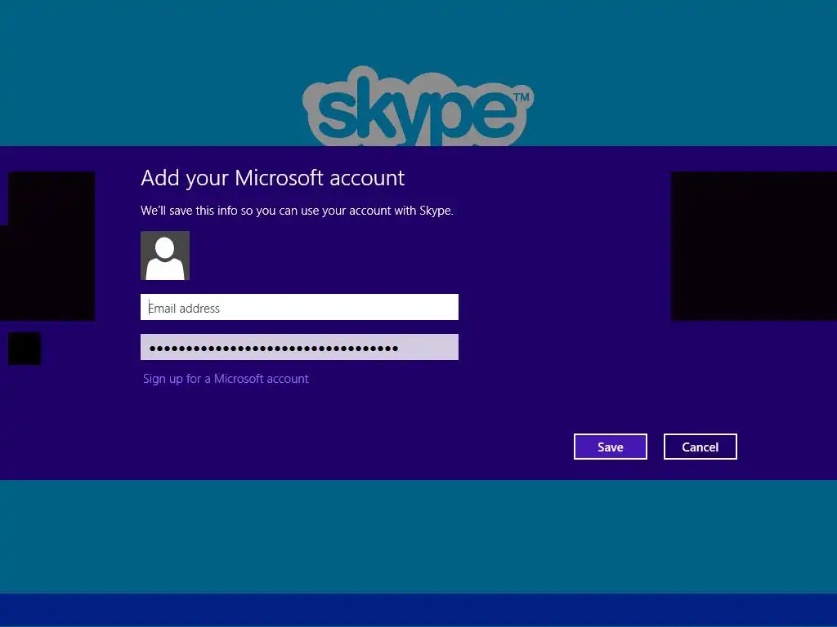Click the 'We'll save this info' description text
The height and width of the screenshot is (627, 837).
[297, 211]
